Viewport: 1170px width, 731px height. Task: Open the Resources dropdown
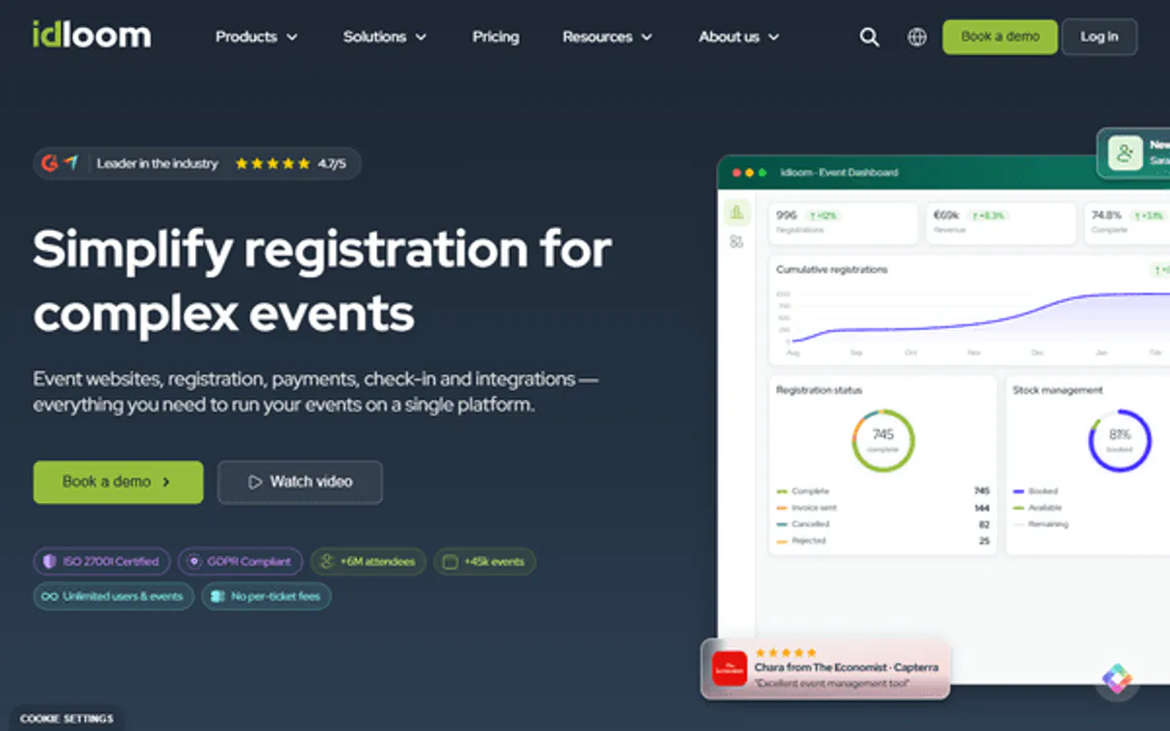click(x=607, y=38)
